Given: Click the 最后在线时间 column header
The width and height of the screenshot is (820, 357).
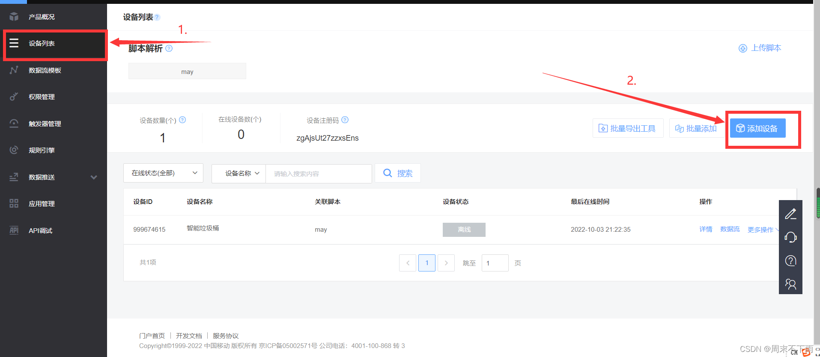Looking at the screenshot, I should [x=590, y=202].
